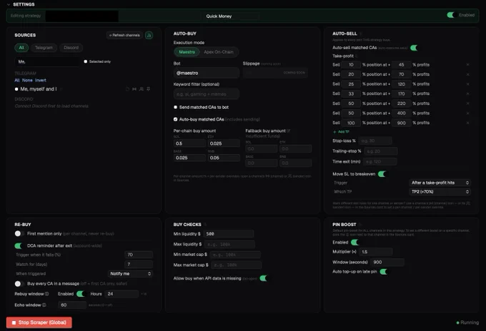Toggle the Rebuy window Enabled switch
Screen dimensions: 486x331
coord(81,294)
